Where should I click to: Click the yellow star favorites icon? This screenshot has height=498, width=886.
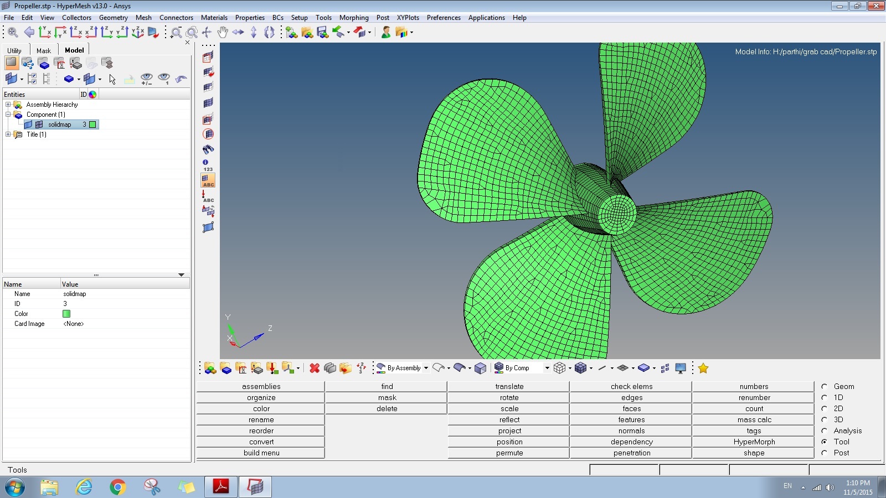tap(703, 368)
